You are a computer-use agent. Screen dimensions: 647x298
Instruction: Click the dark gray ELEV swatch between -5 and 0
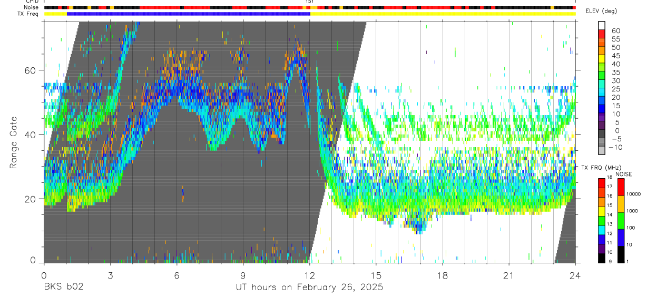pos(602,135)
